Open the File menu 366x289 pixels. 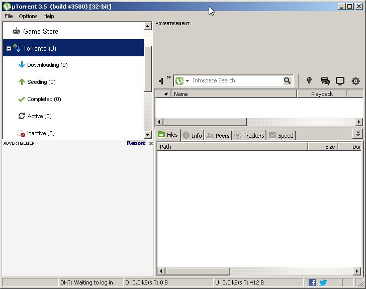(x=9, y=16)
